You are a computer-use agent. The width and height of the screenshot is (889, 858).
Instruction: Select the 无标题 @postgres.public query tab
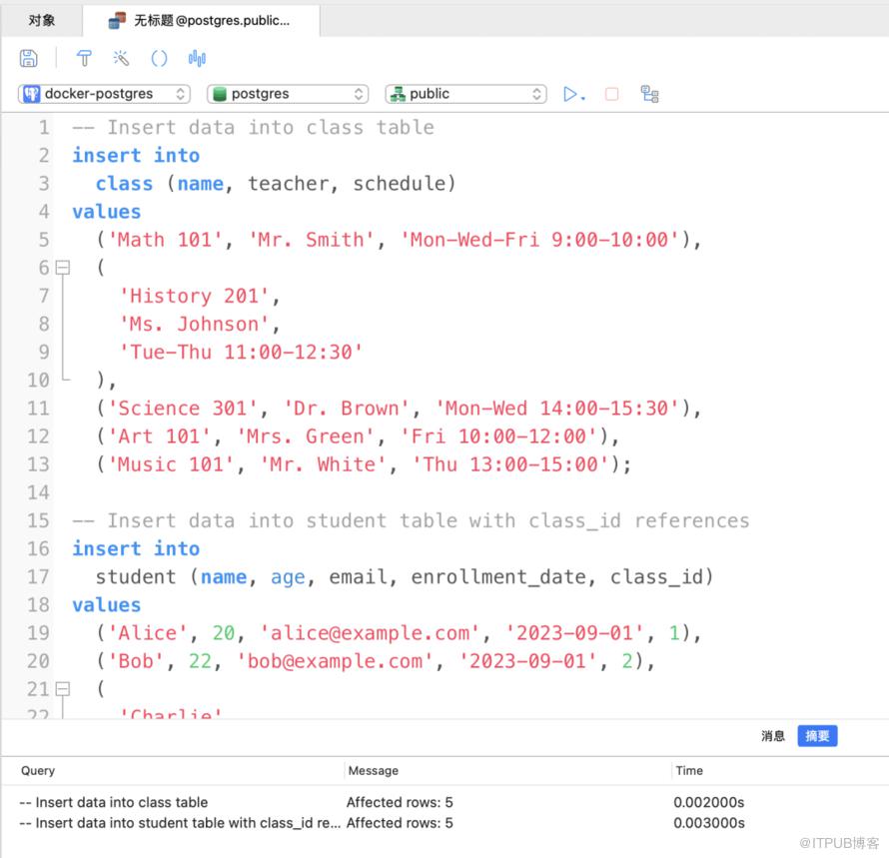(201, 20)
